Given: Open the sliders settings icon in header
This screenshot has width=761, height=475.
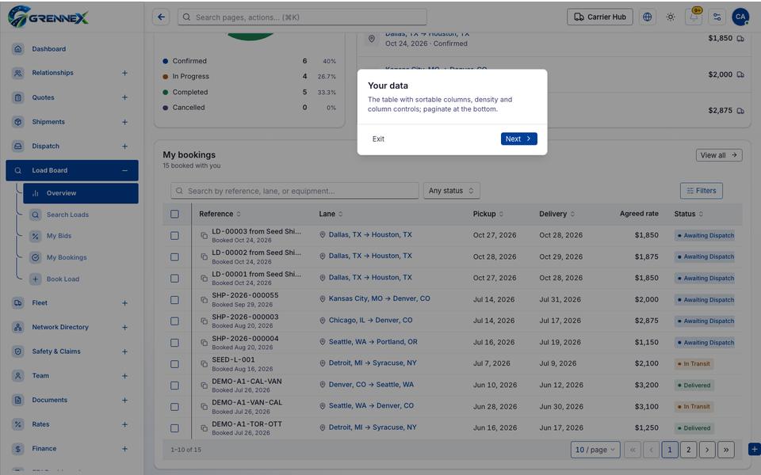Looking at the screenshot, I should 717,17.
